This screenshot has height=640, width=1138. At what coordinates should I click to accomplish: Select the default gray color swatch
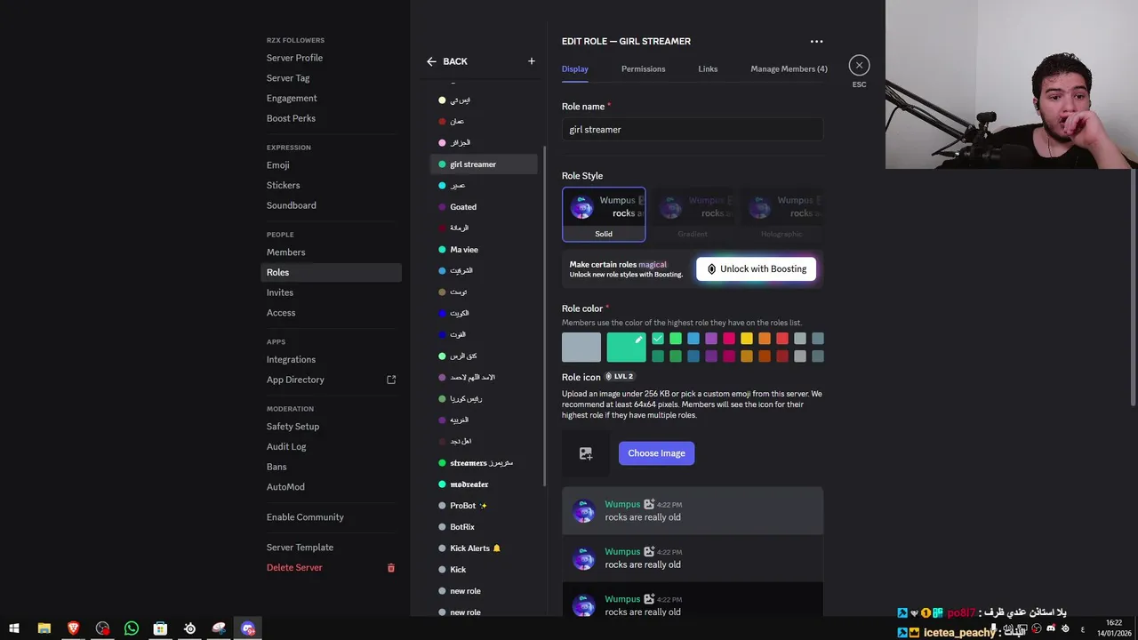pyautogui.click(x=581, y=348)
